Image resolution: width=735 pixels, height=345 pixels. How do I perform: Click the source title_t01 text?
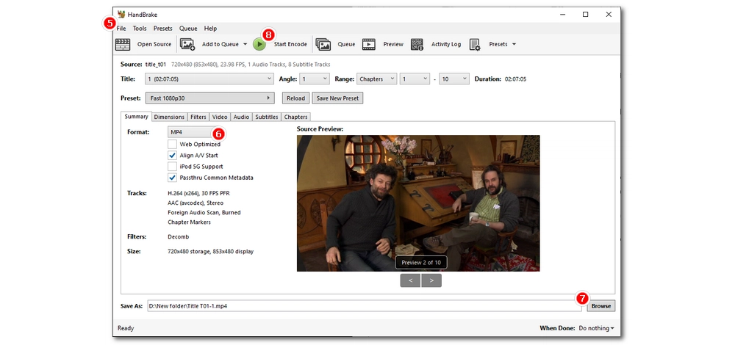[x=156, y=65]
